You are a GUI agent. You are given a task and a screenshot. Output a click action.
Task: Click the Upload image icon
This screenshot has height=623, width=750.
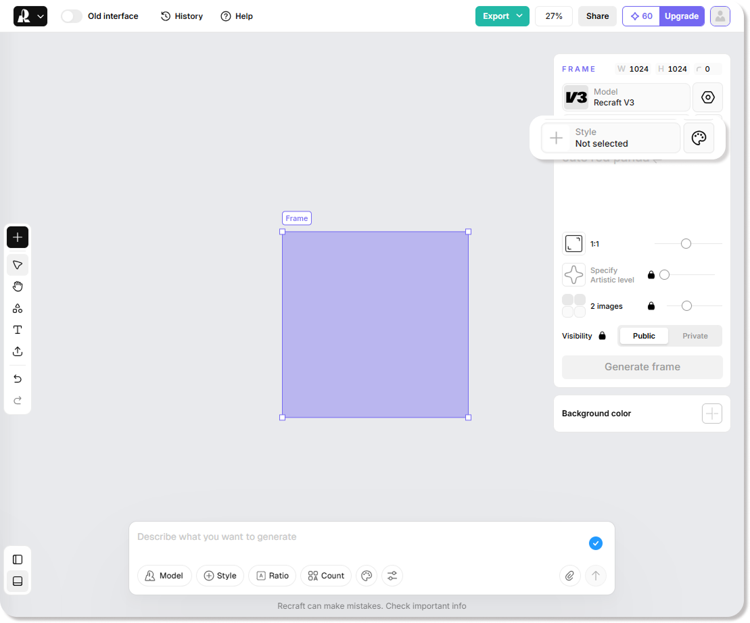pos(18,351)
